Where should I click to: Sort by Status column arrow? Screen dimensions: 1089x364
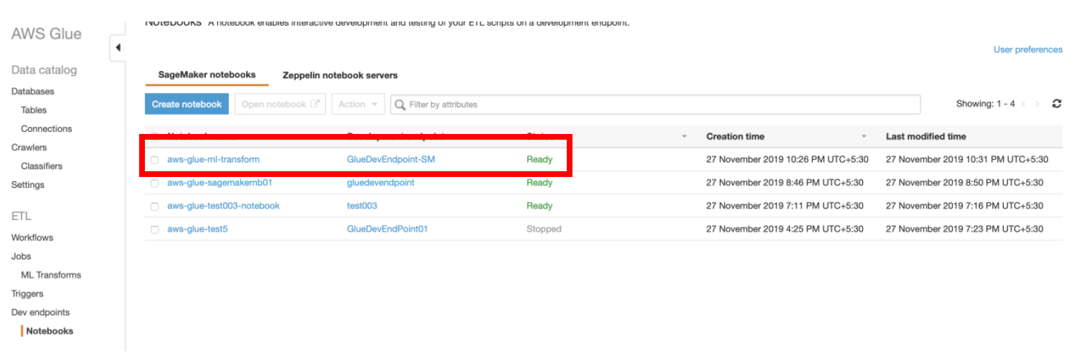click(684, 136)
